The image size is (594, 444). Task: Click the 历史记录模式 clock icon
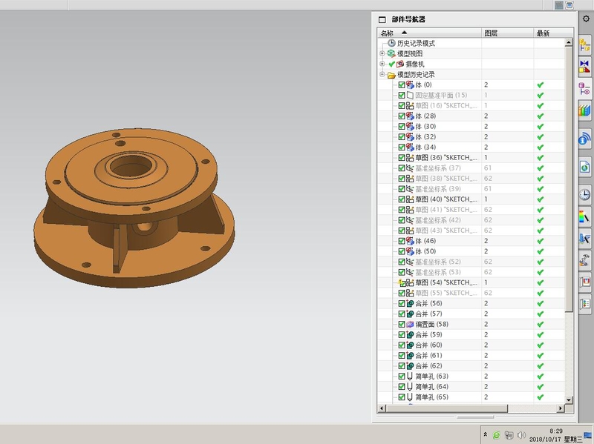(x=392, y=43)
